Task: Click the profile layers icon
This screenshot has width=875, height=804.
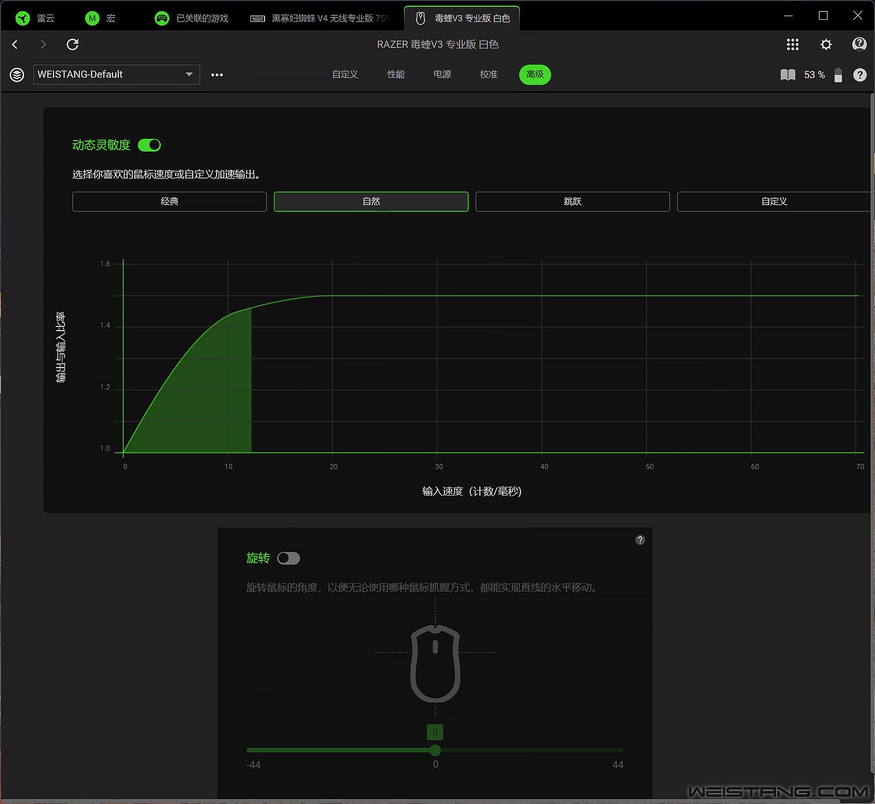Action: click(17, 74)
